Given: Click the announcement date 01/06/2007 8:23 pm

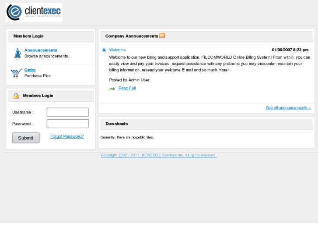Looking at the screenshot, I should click(290, 50).
